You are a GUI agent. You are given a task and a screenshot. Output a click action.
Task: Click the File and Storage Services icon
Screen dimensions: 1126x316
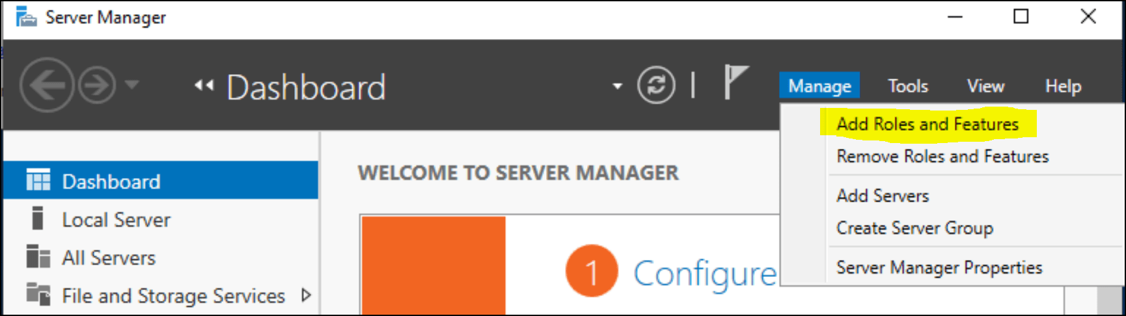coord(38,294)
